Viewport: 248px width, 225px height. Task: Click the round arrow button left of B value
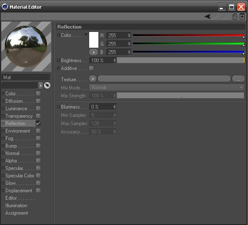tap(94, 52)
